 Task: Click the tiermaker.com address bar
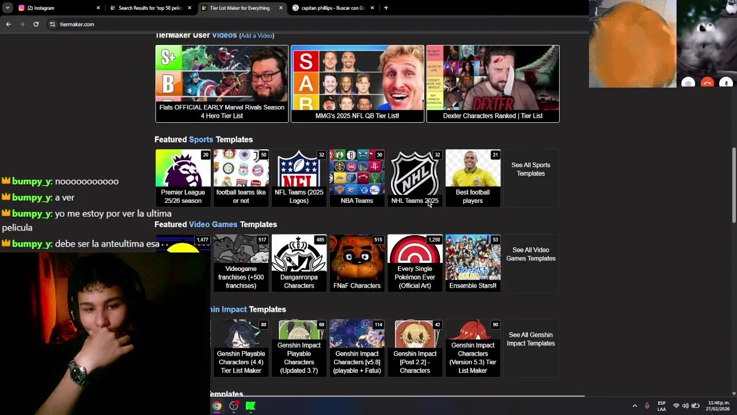(317, 24)
